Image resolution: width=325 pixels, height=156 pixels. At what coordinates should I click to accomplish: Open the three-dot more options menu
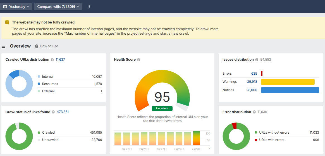point(89,7)
